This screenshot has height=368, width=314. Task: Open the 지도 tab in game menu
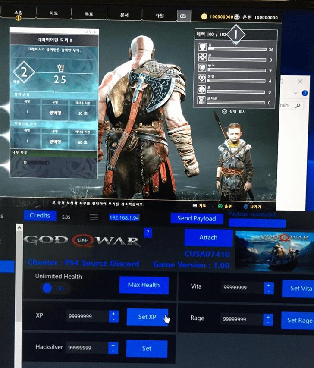pyautogui.click(x=54, y=13)
